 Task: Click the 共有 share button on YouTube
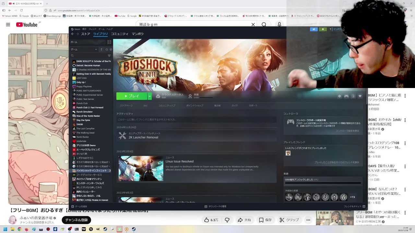click(x=244, y=220)
